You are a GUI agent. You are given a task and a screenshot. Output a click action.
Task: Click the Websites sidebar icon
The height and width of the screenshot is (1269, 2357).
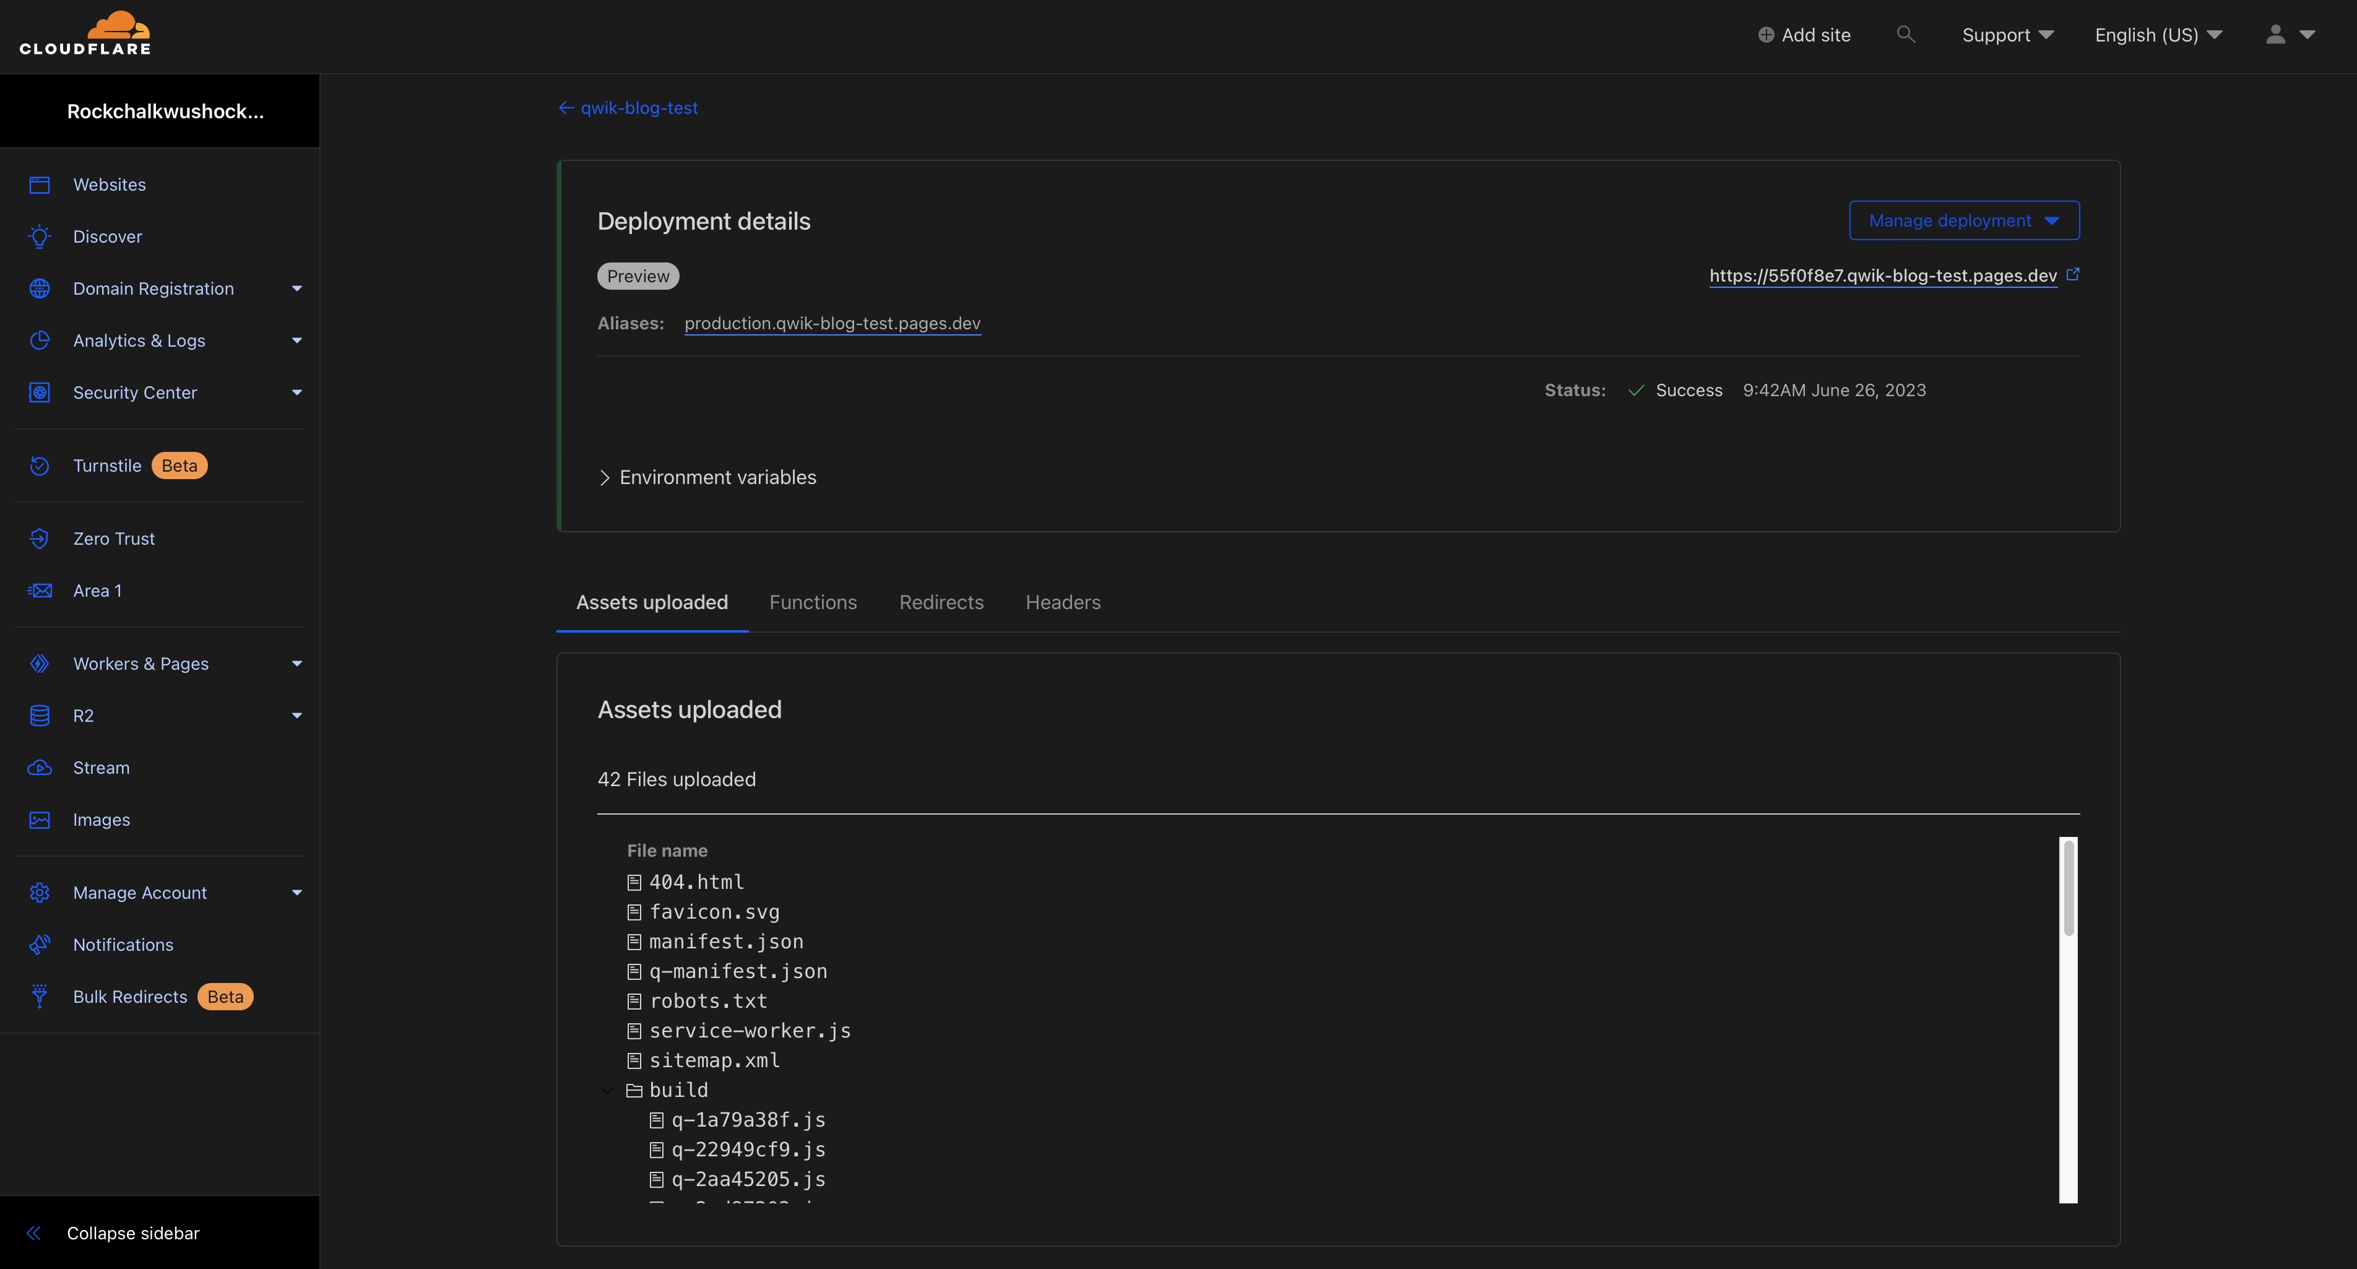(x=39, y=184)
